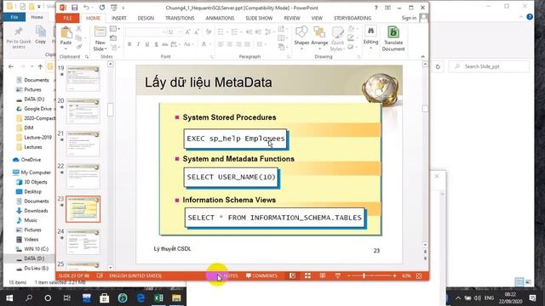Open the font name combo box
Viewport: 545px width, 306px height.
(146, 32)
